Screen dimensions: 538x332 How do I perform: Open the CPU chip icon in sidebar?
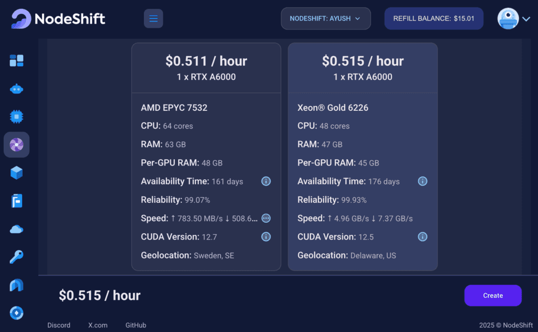(16, 117)
